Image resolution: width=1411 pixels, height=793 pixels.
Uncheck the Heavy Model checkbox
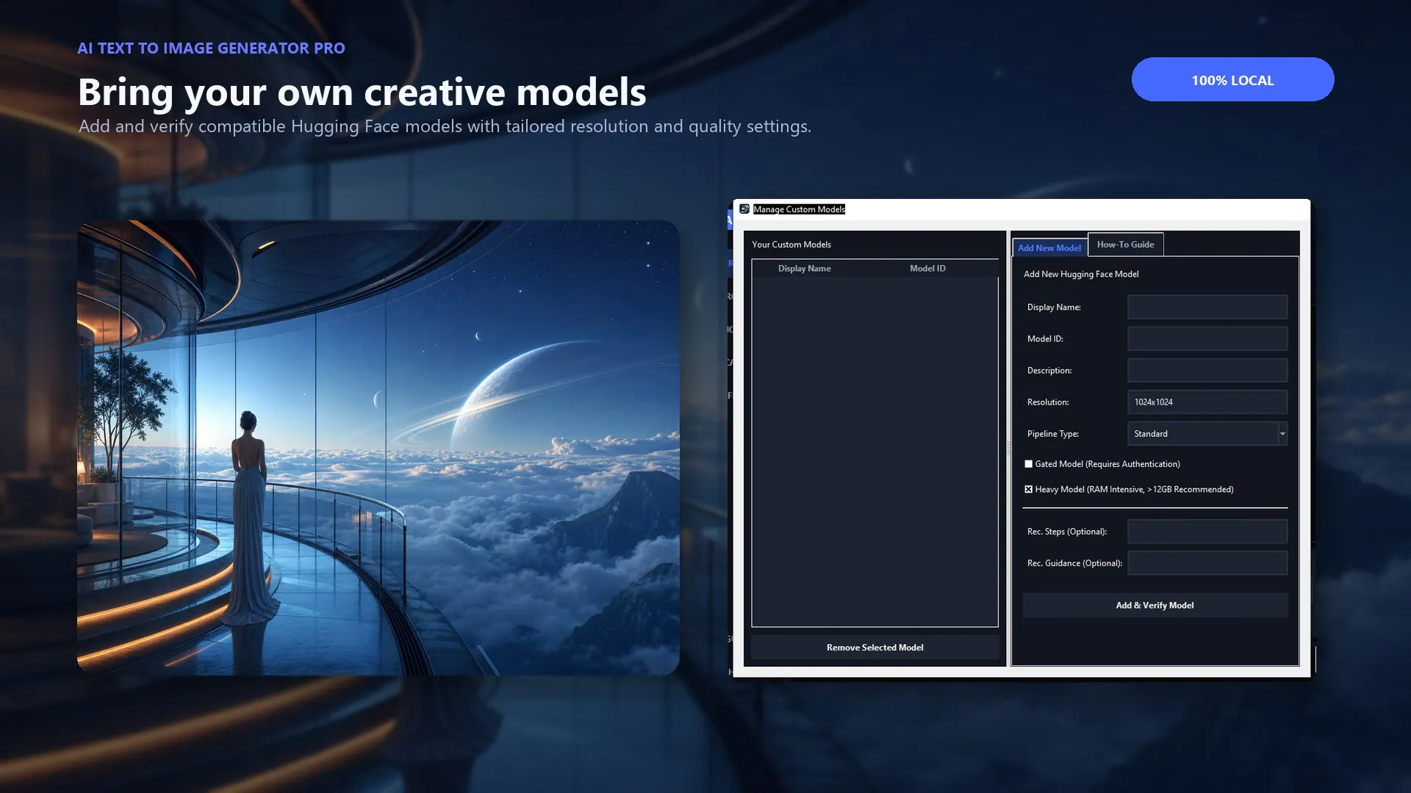pyautogui.click(x=1029, y=489)
